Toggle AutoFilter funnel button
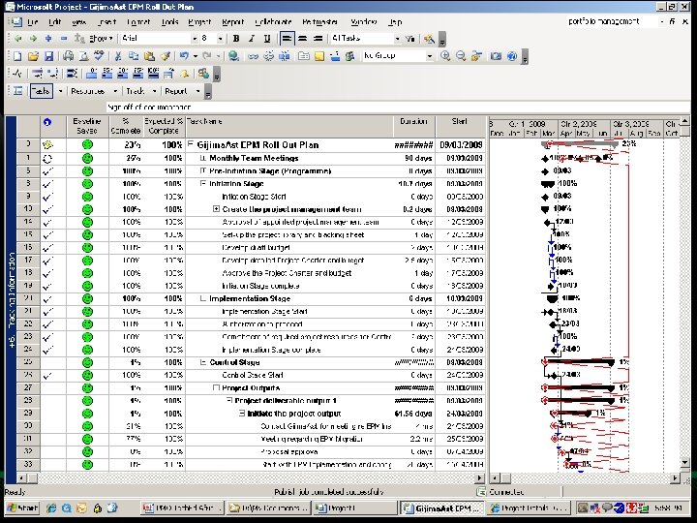 click(410, 39)
